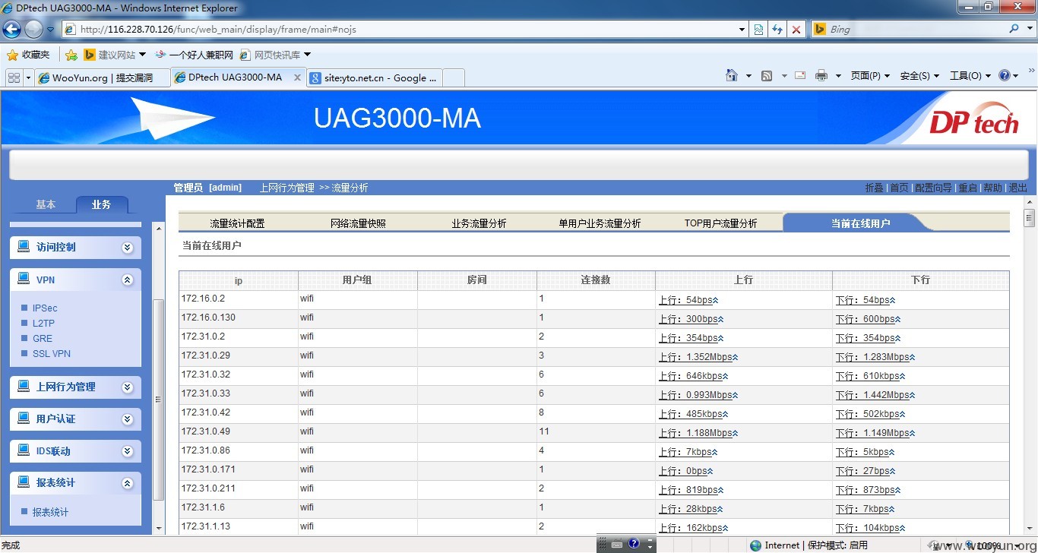The height and width of the screenshot is (553, 1038).
Task: Click the add to favorites bar icon
Action: pos(71,55)
